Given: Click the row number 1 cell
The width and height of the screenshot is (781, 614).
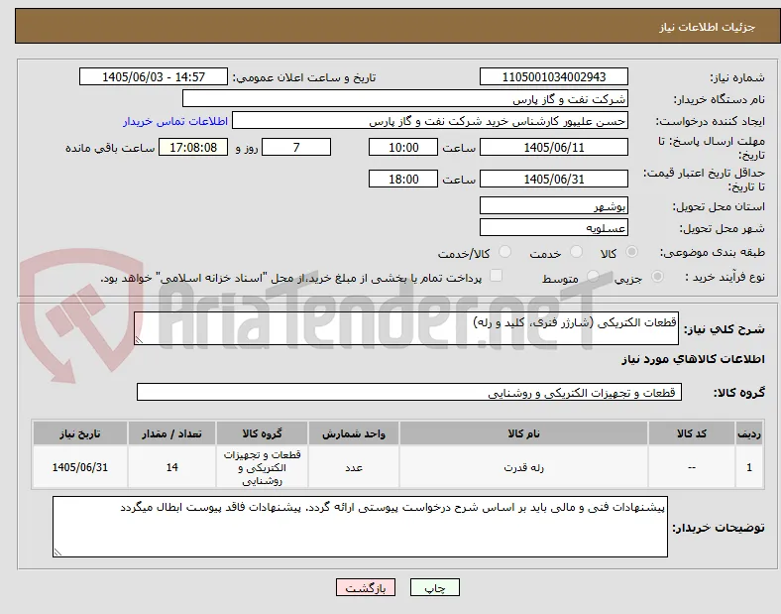Looking at the screenshot, I should pos(749,467).
